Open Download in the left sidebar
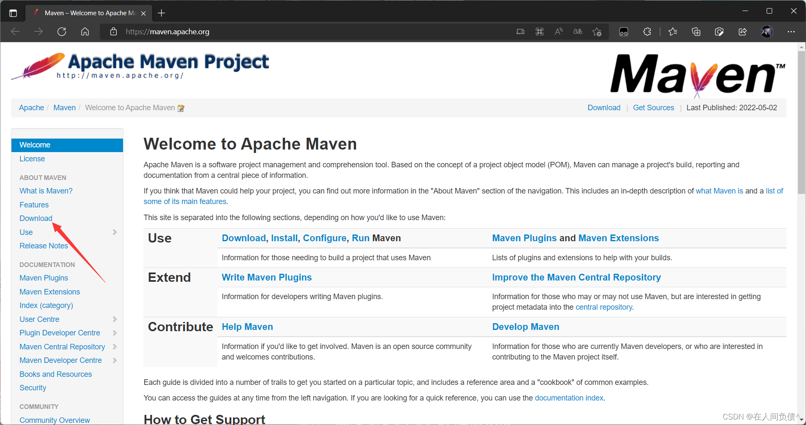Image resolution: width=806 pixels, height=425 pixels. coord(36,218)
